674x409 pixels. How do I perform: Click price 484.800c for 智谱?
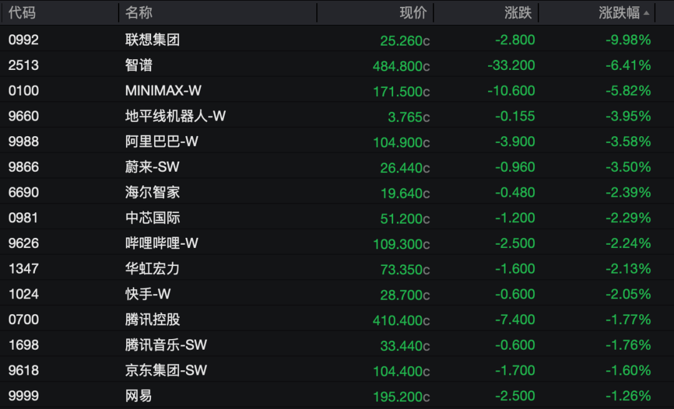[401, 66]
